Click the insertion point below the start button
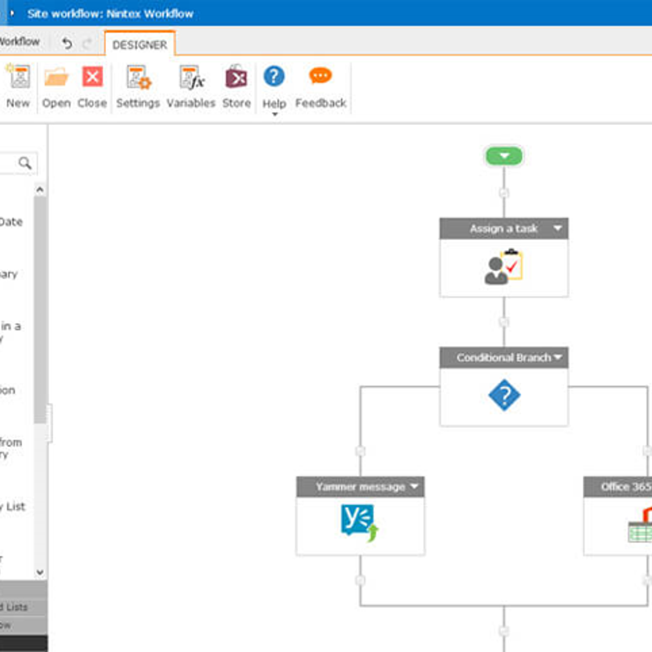The height and width of the screenshot is (652, 652). click(x=504, y=193)
